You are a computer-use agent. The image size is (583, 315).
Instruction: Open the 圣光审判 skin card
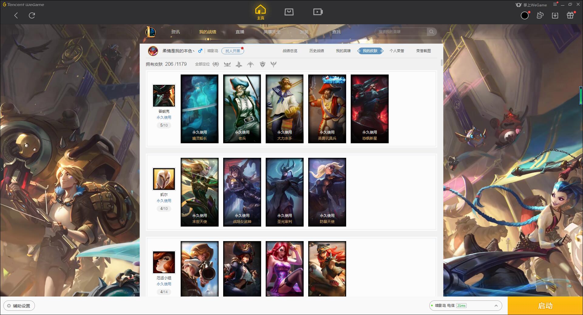pyautogui.click(x=285, y=192)
